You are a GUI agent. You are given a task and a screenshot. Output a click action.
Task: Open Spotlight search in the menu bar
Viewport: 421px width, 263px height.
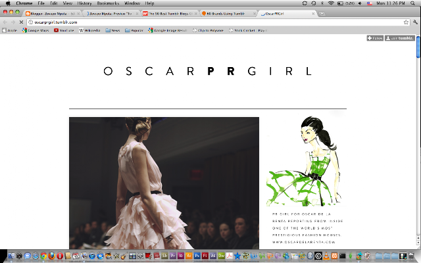pos(412,3)
